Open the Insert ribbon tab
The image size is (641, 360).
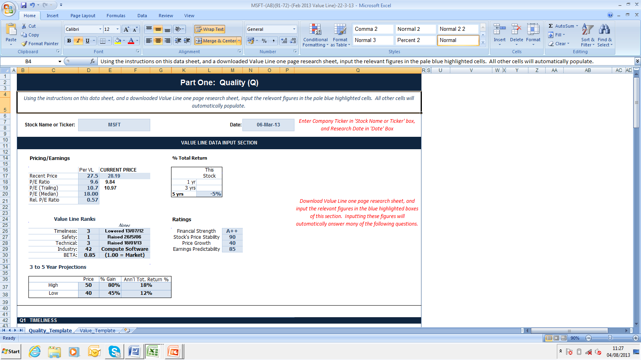point(52,16)
